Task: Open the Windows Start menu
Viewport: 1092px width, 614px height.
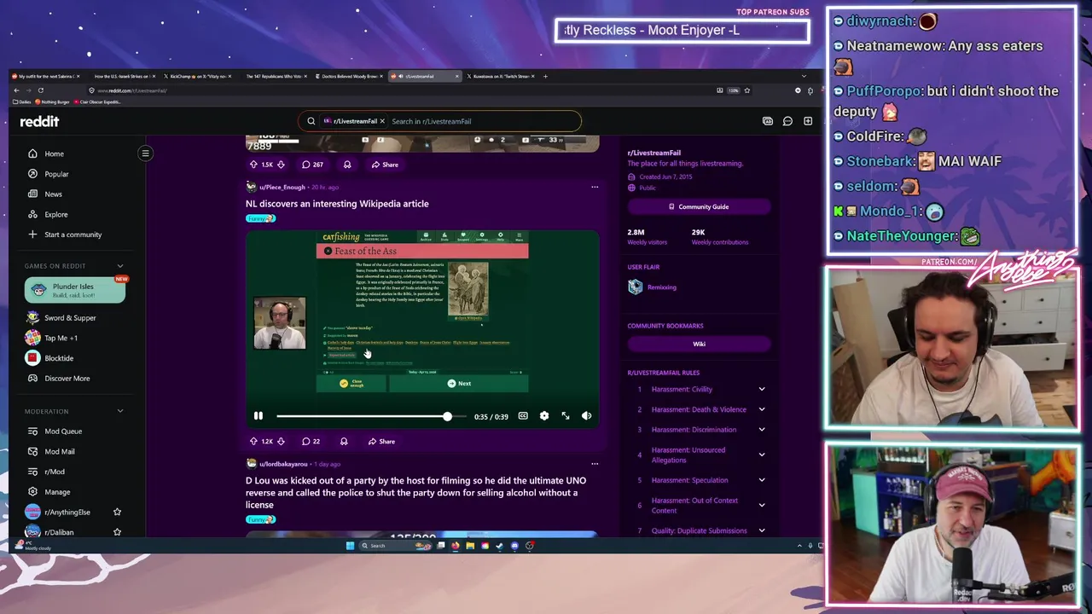Action: tap(350, 546)
